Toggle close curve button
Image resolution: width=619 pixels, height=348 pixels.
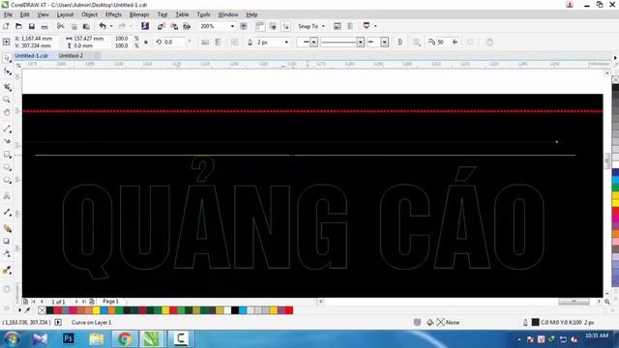click(x=399, y=42)
